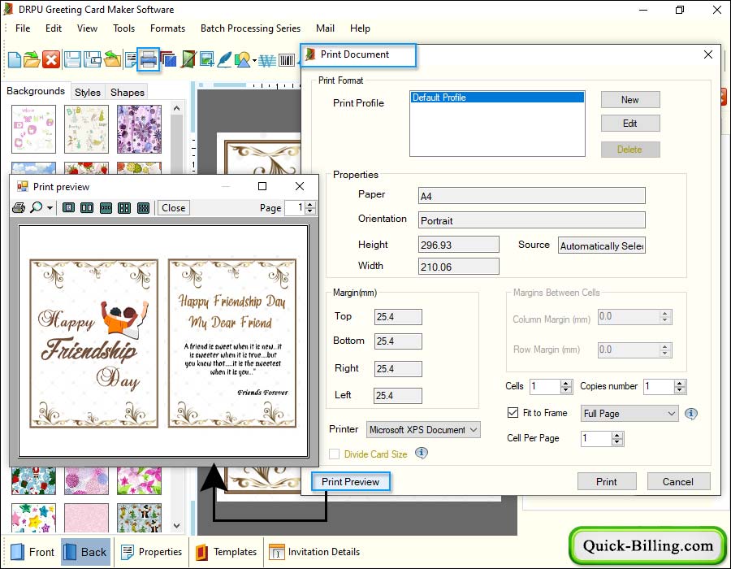Screen dimensions: 731x569
Task: Click the Printer icon in main toolbar
Action: pos(149,59)
